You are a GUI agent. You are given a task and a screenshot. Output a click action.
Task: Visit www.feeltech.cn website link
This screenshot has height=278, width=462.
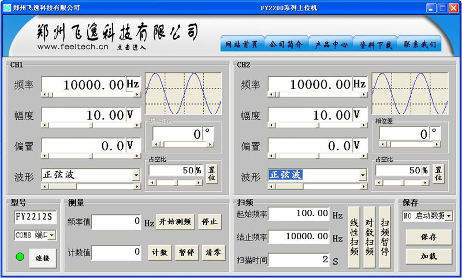[73, 47]
